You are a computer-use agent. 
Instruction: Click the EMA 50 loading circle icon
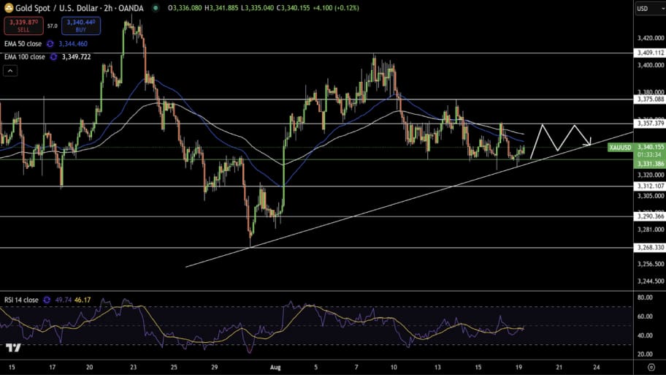50,44
